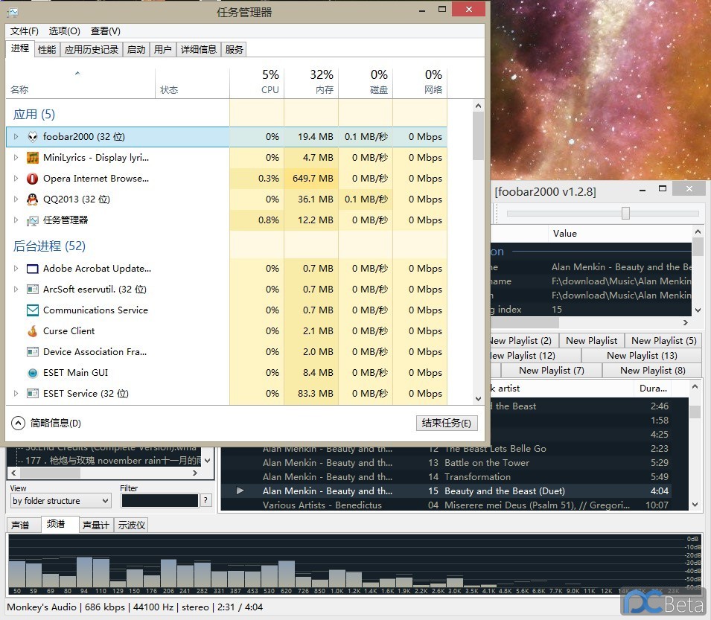Image resolution: width=711 pixels, height=620 pixels.
Task: Sort processes by the 网络 column header
Action: [x=421, y=82]
